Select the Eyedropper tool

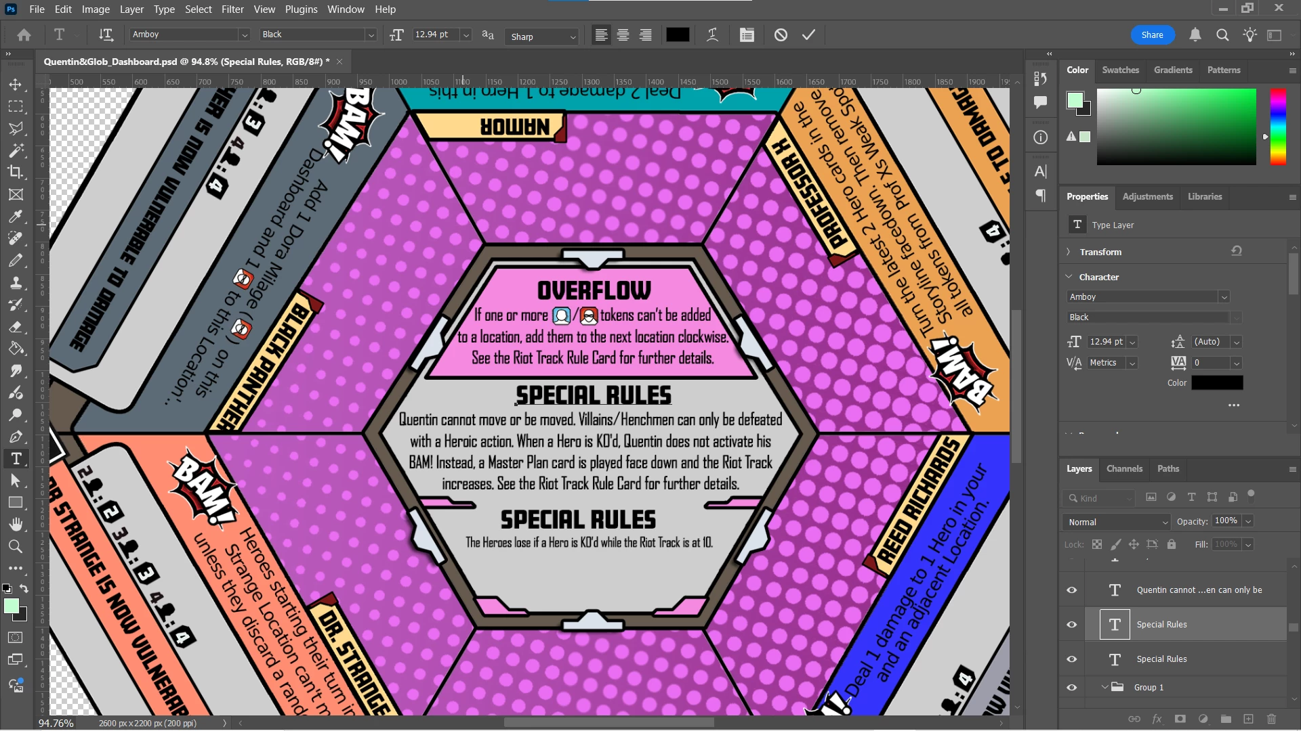click(15, 217)
